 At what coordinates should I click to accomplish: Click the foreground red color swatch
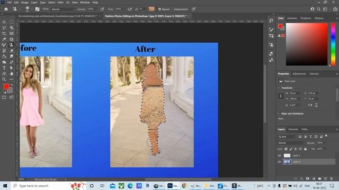pos(6,87)
